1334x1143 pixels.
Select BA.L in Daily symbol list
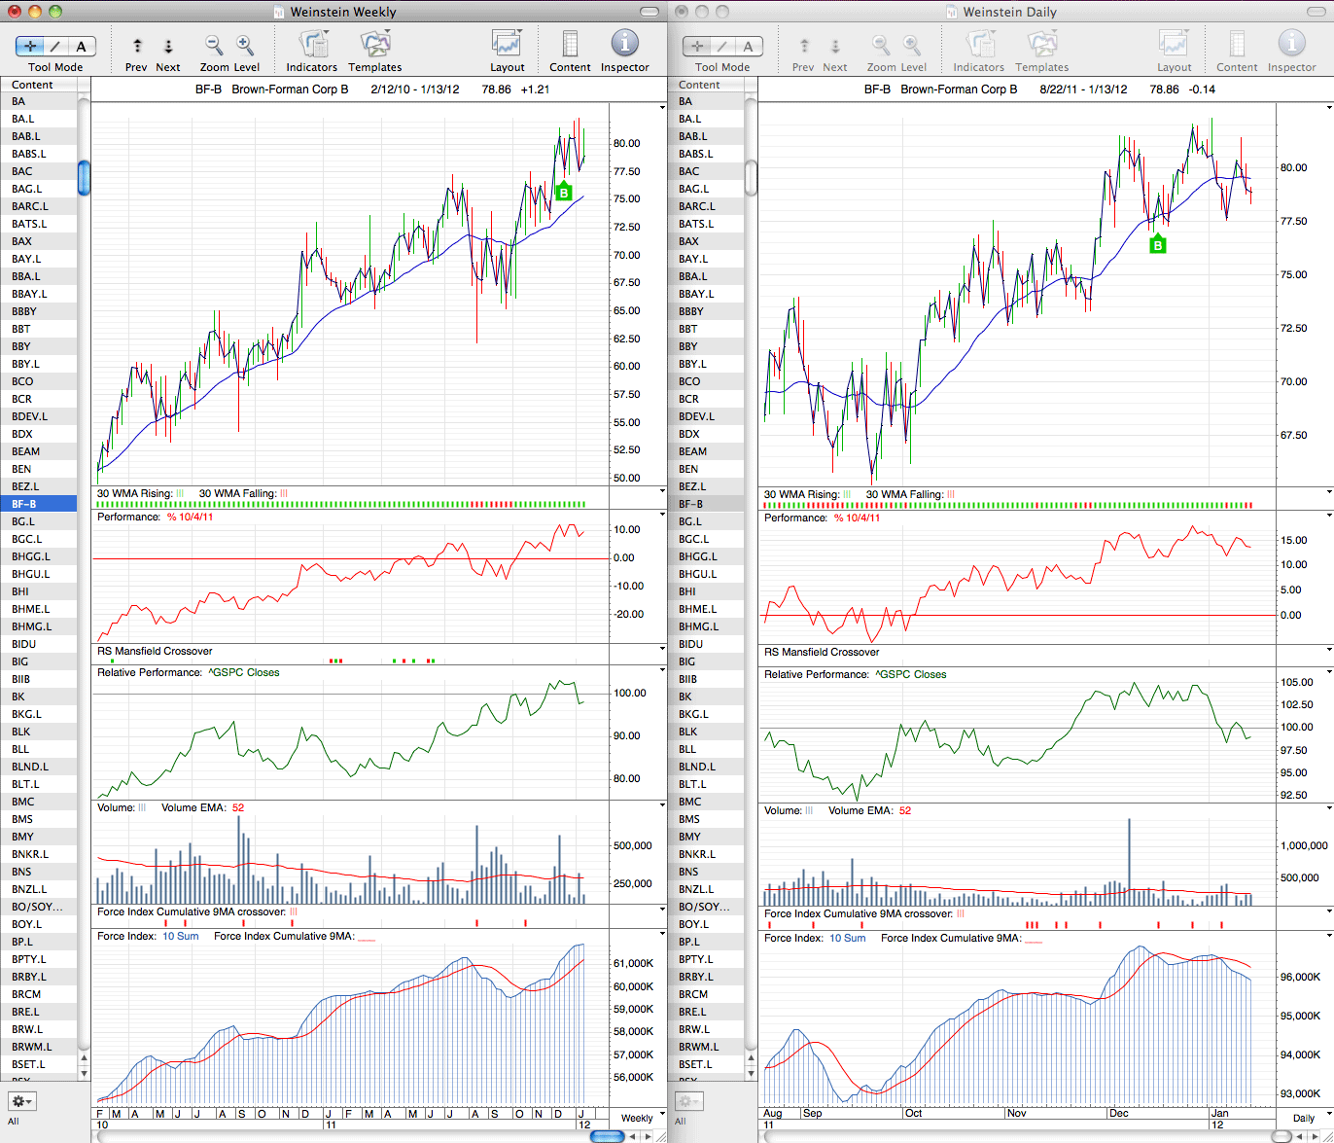(x=706, y=119)
